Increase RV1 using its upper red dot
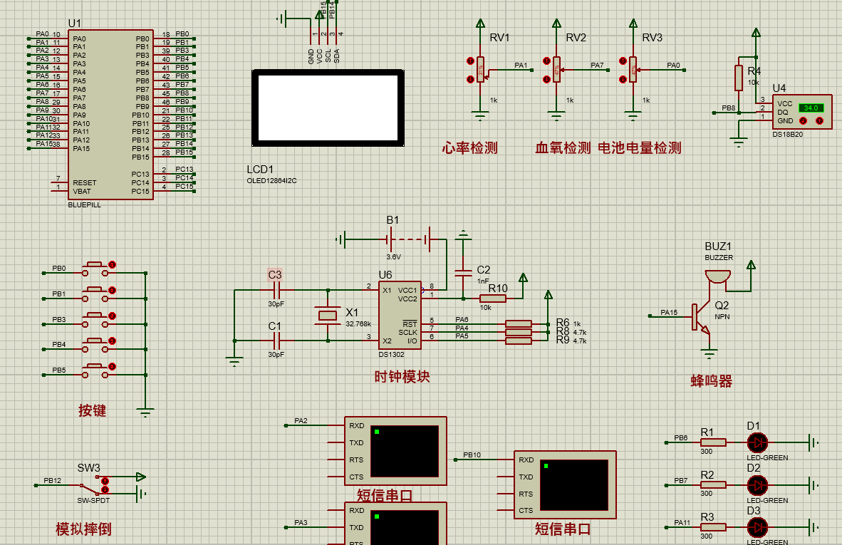 pyautogui.click(x=470, y=61)
